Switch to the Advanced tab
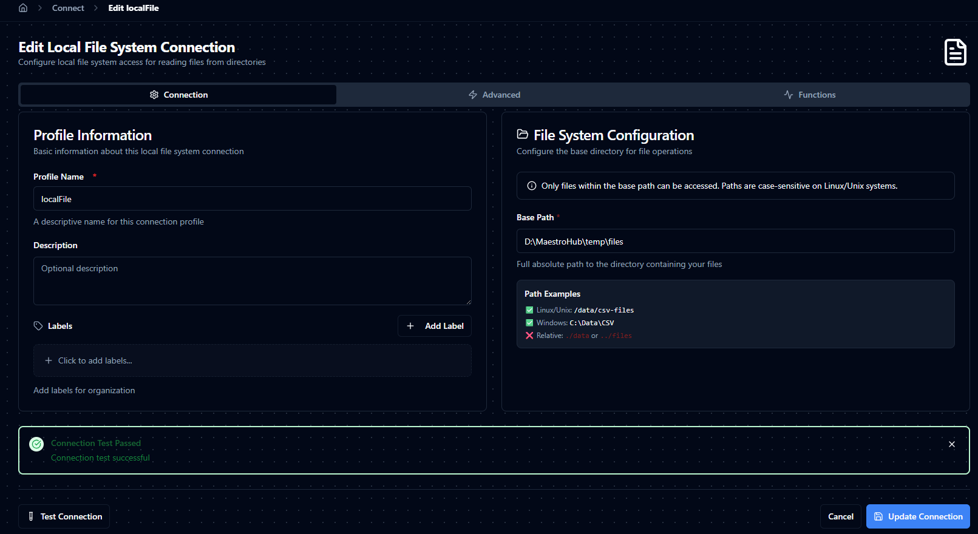 coord(494,95)
